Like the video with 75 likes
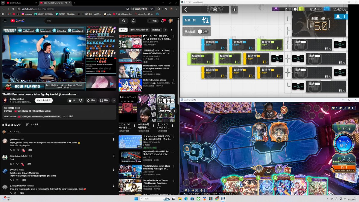359x202 pixels. click(x=72, y=101)
